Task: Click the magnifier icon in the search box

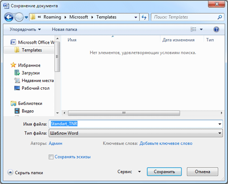Action: coord(220,17)
